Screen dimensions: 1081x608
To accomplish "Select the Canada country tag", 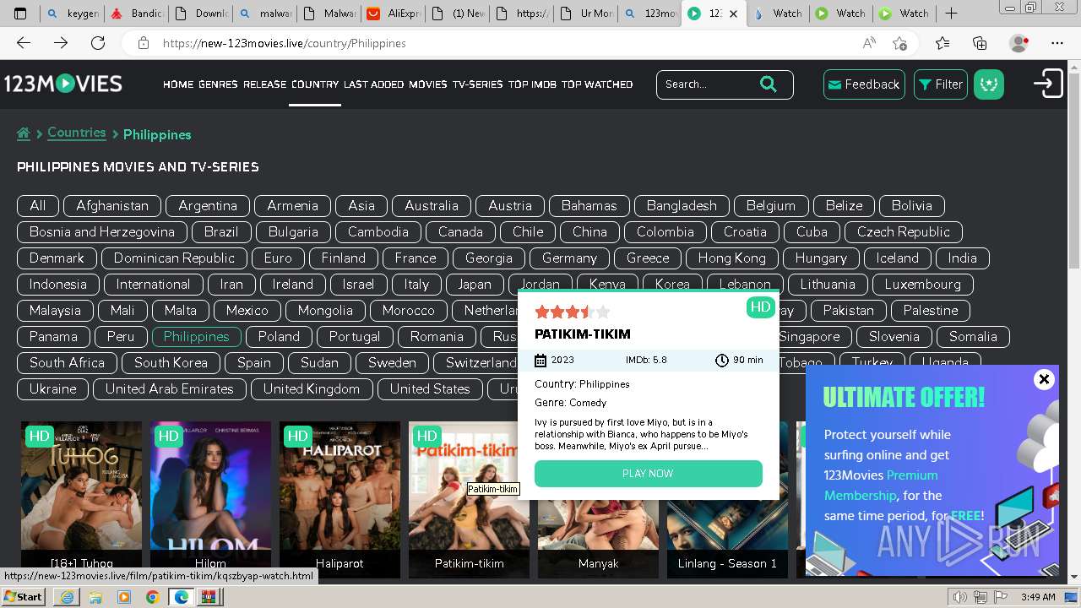I will [x=460, y=231].
